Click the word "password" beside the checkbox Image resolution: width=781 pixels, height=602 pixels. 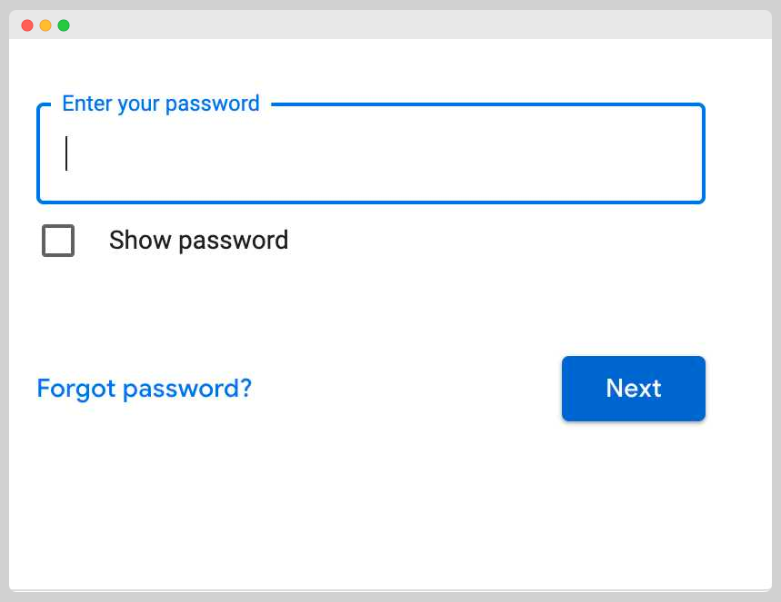pyautogui.click(x=233, y=241)
